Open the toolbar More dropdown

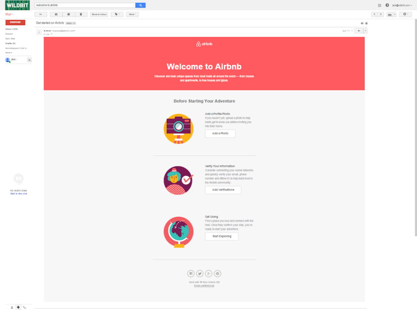(x=132, y=14)
